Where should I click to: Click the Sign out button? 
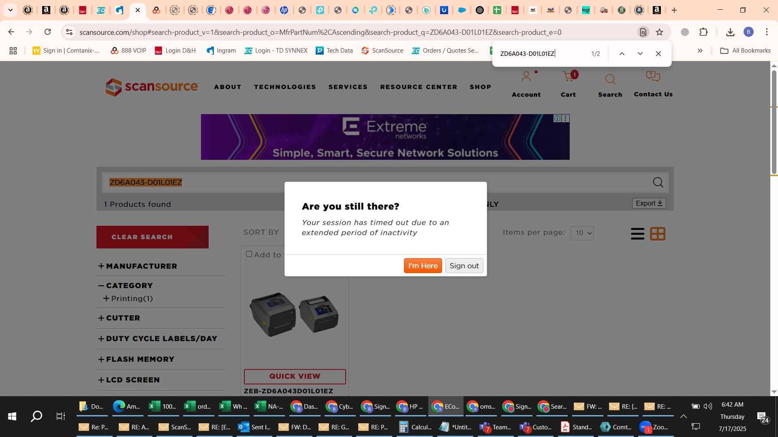[464, 266]
